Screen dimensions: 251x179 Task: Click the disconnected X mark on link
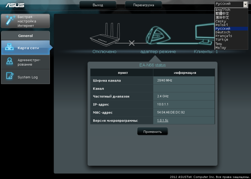[x=132, y=43]
